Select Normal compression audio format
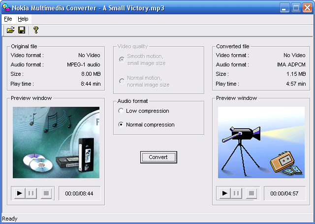The width and height of the screenshot is (315, 224). (121, 125)
